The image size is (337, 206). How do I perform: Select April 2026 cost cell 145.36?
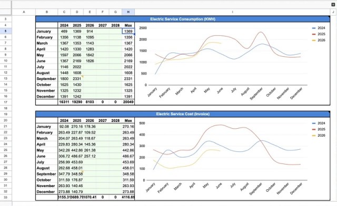tap(90, 145)
